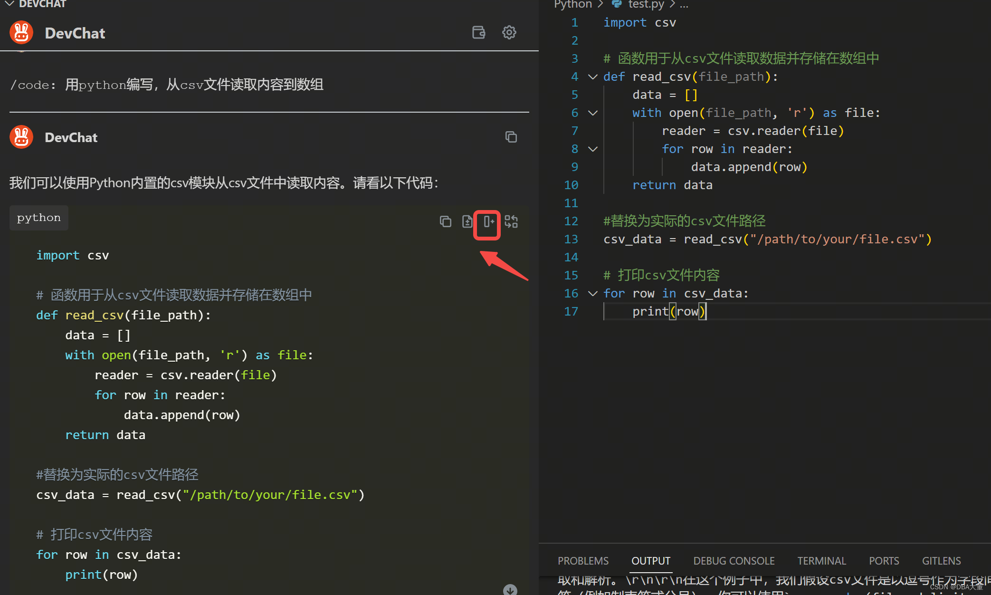
Task: Open DevChat settings gear
Action: (509, 32)
